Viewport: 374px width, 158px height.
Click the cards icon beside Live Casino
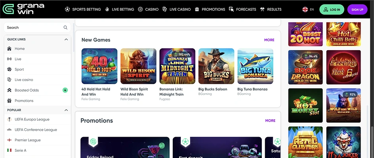tap(164, 9)
